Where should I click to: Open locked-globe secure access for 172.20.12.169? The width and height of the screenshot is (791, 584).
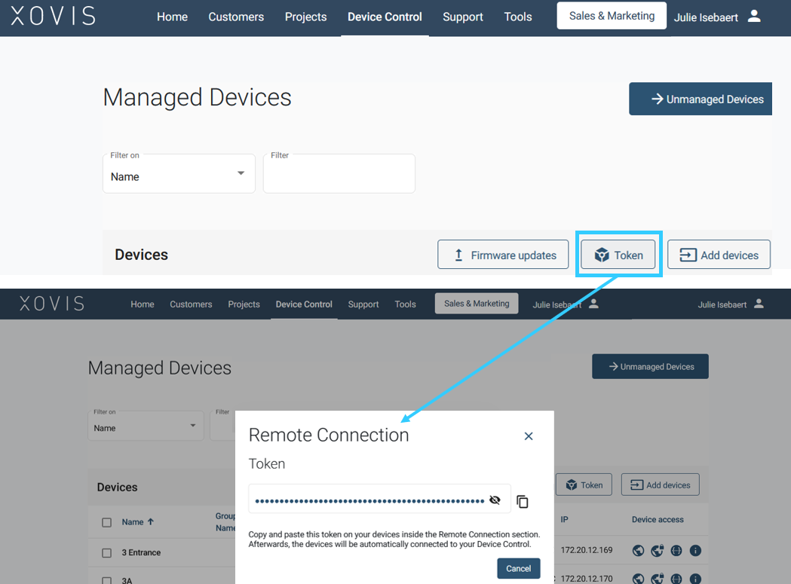tap(658, 550)
